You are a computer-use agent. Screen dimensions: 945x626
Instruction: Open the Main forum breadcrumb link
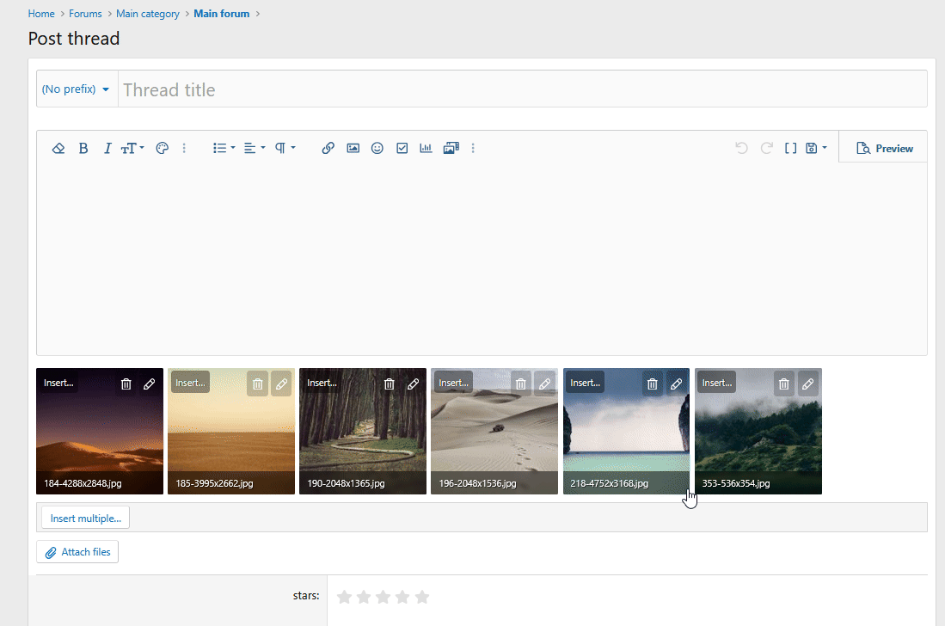[222, 13]
